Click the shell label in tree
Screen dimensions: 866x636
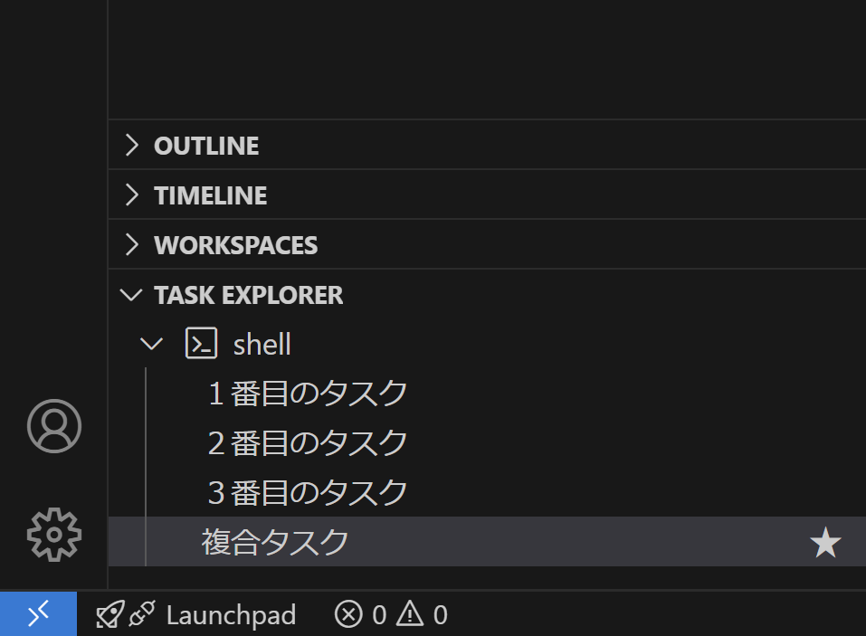coord(262,345)
